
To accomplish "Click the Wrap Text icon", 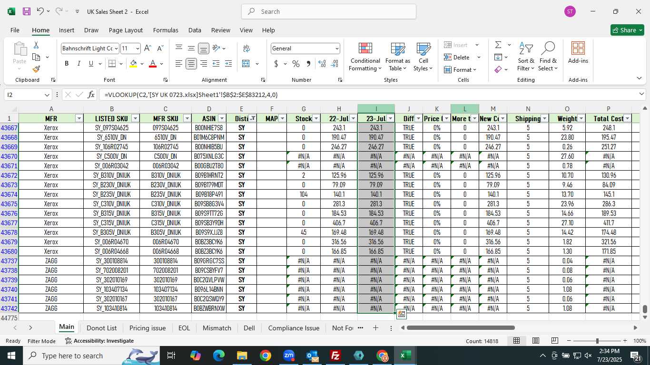I will coord(246,48).
